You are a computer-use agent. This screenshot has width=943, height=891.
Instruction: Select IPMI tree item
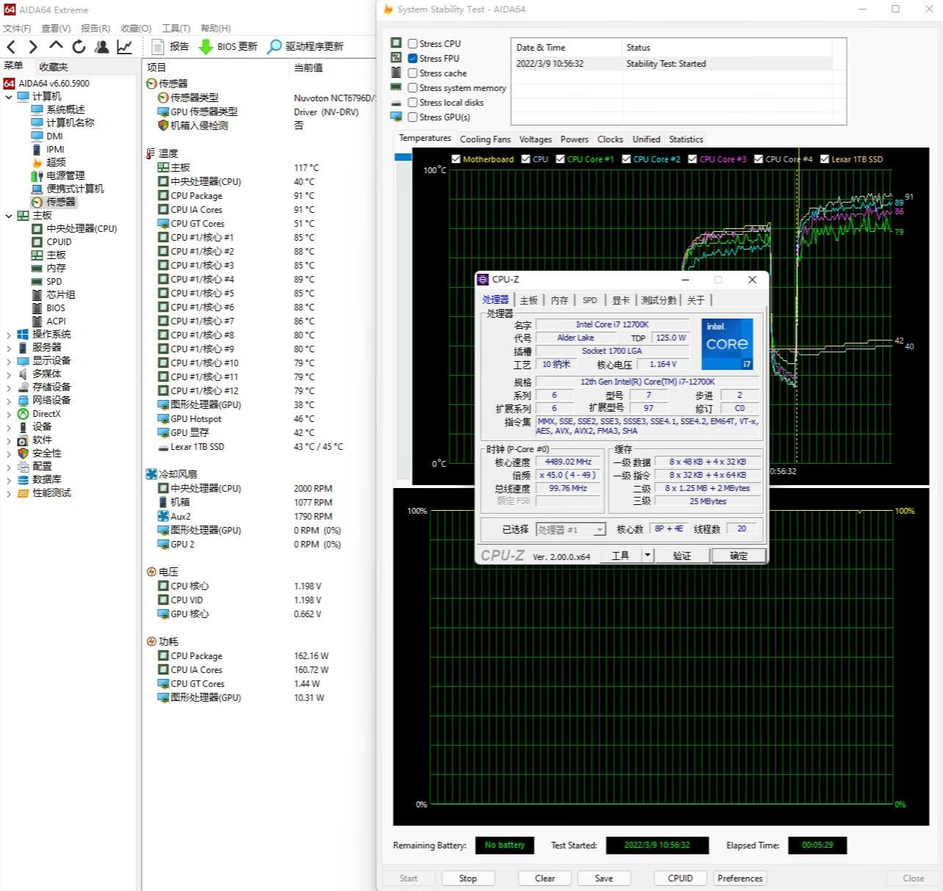click(x=55, y=149)
